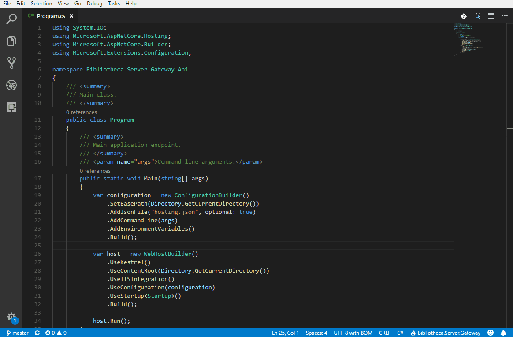
Task: Open the file preview search icon
Action: click(x=477, y=15)
